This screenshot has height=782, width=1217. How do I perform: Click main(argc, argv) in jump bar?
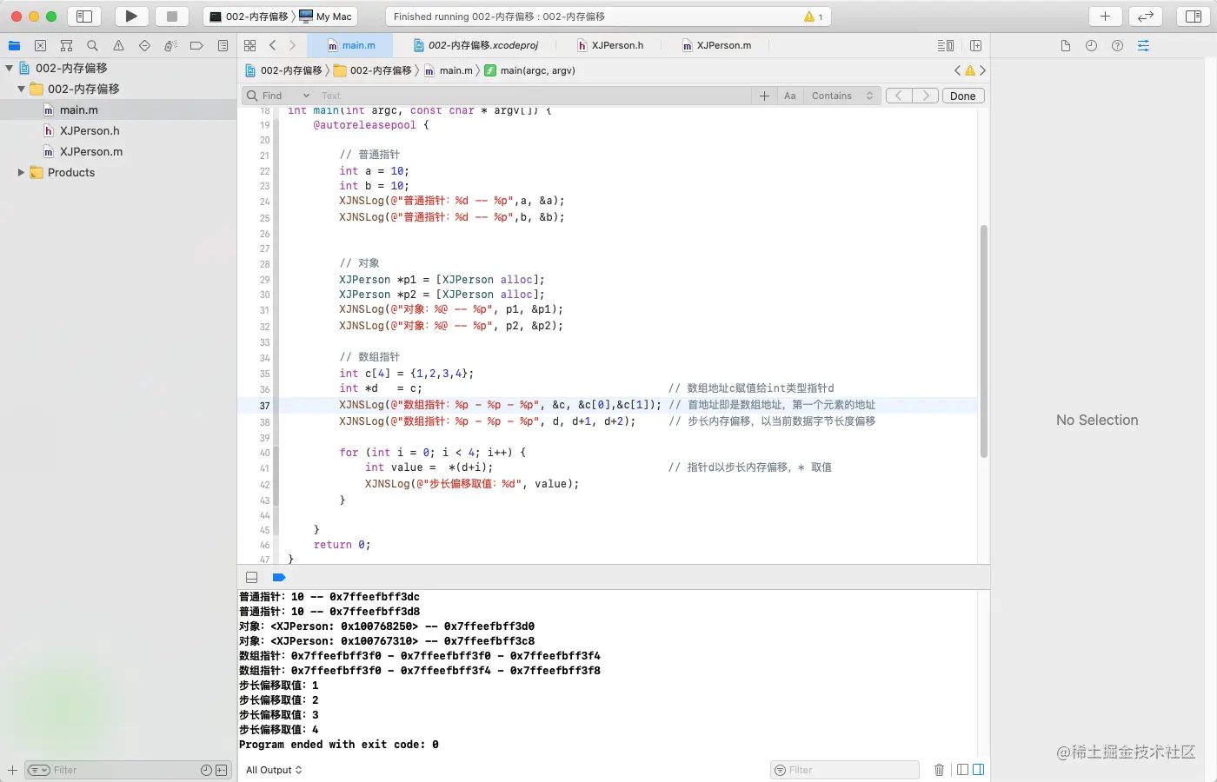pyautogui.click(x=529, y=70)
